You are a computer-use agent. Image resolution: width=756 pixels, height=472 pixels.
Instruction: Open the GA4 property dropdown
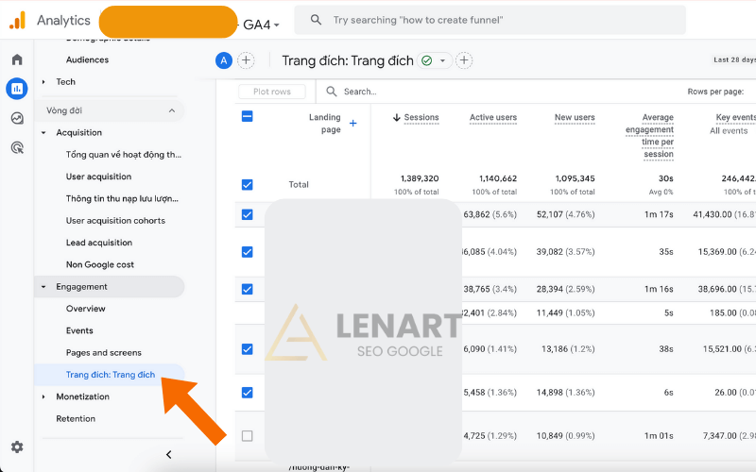[x=261, y=25]
